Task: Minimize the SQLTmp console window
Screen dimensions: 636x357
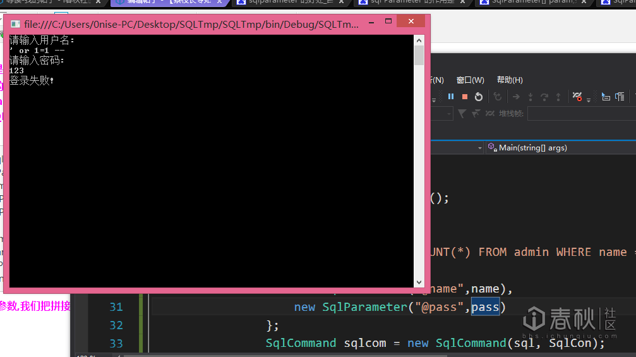Action: 371,22
